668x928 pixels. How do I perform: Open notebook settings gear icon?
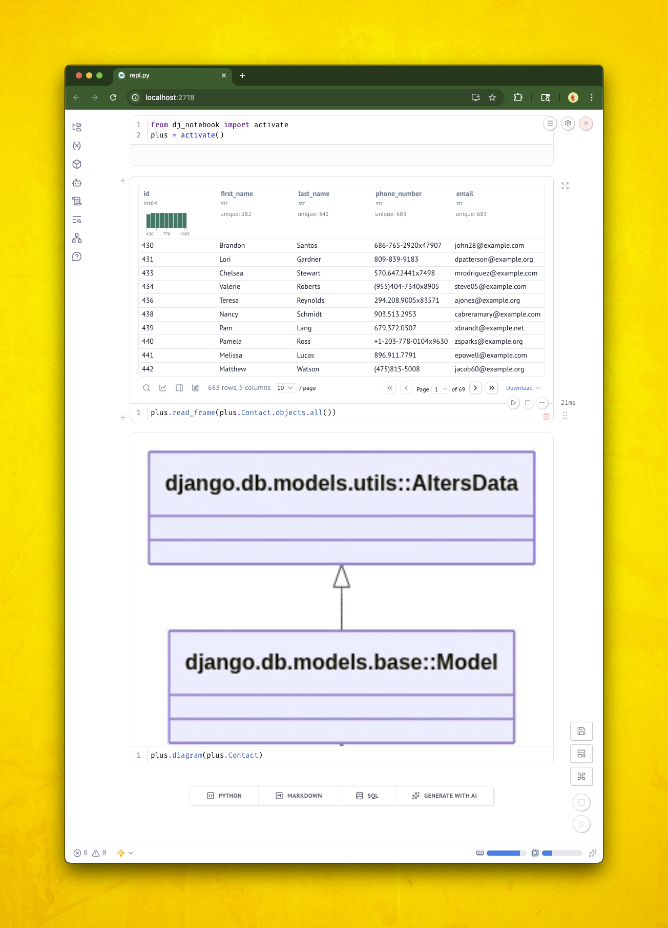tap(568, 123)
